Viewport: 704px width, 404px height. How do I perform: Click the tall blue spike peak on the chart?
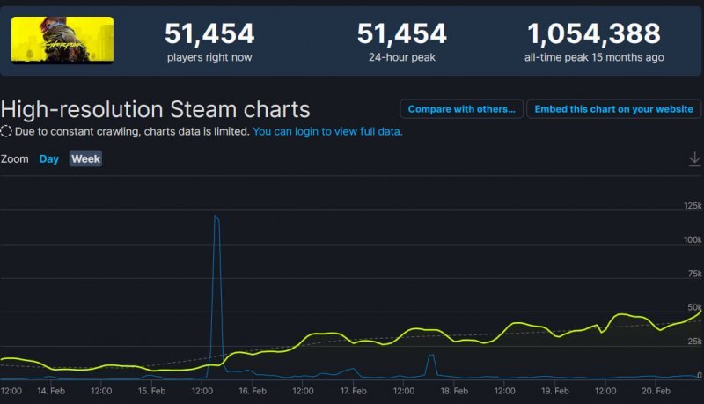click(216, 217)
